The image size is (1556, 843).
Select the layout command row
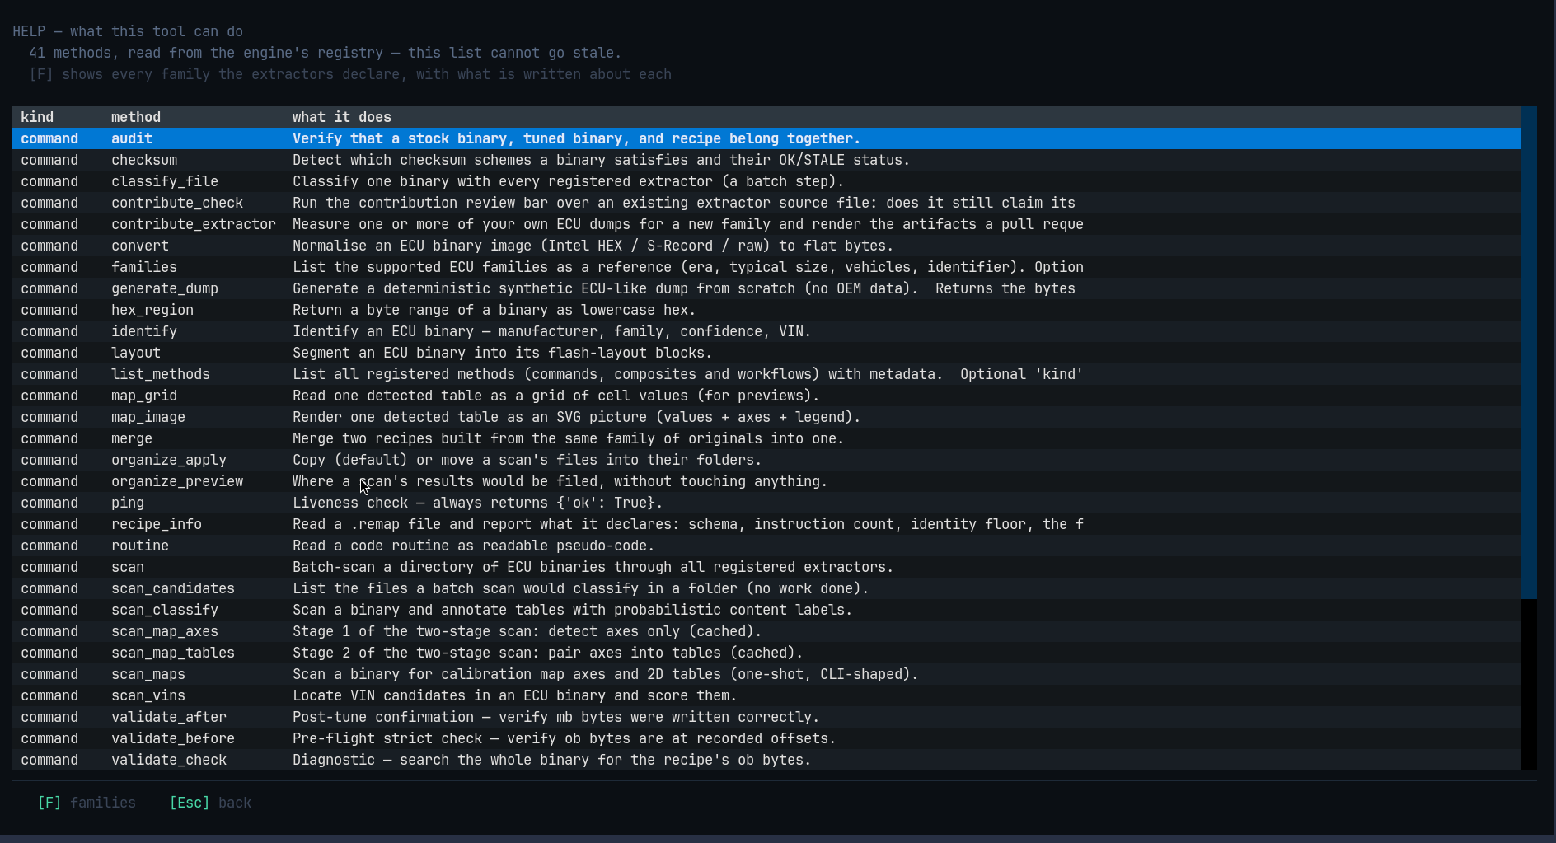766,353
